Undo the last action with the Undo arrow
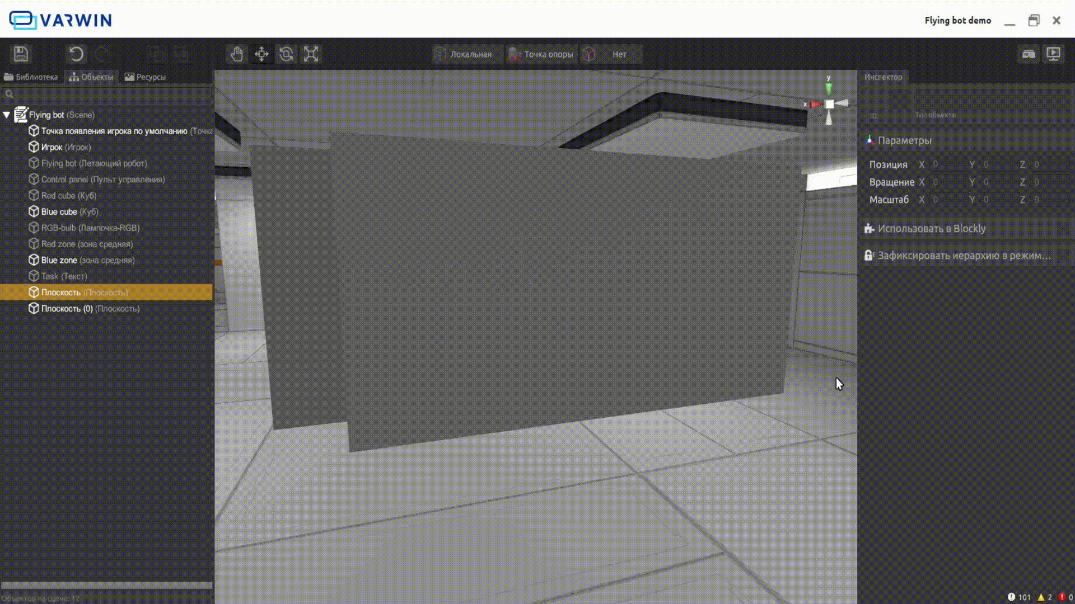The height and width of the screenshot is (604, 1075). [x=76, y=54]
